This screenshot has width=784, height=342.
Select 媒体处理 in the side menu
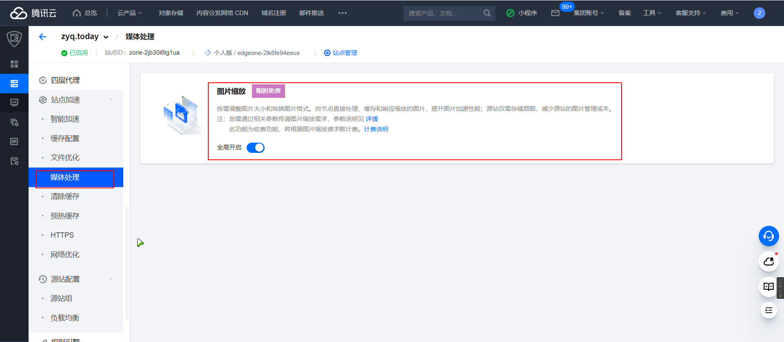pos(76,177)
